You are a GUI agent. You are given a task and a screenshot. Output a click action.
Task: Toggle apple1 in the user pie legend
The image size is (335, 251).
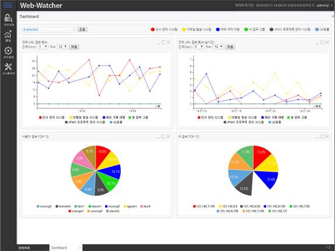click(130, 207)
